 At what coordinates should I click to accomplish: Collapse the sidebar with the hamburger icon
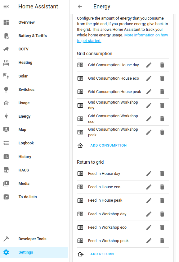click(x=6, y=7)
